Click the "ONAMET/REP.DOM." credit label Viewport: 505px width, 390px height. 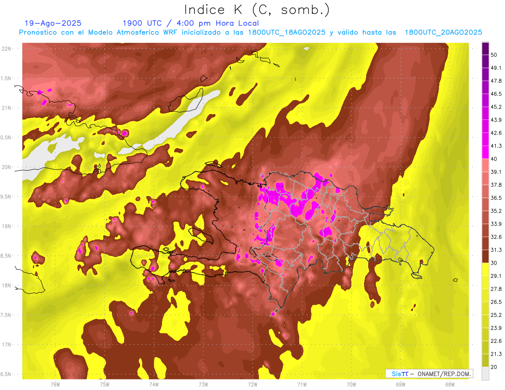pyautogui.click(x=444, y=374)
